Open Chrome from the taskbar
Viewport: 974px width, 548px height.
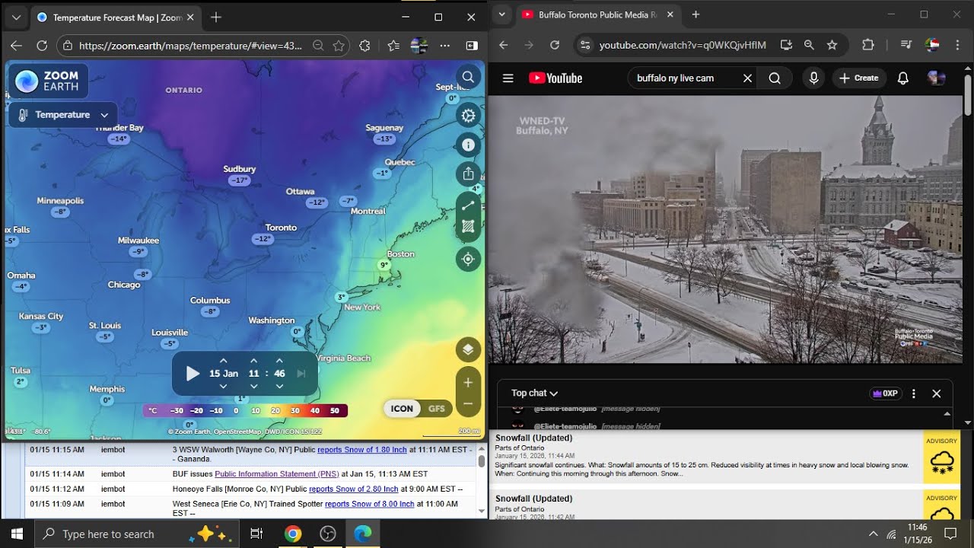(293, 534)
